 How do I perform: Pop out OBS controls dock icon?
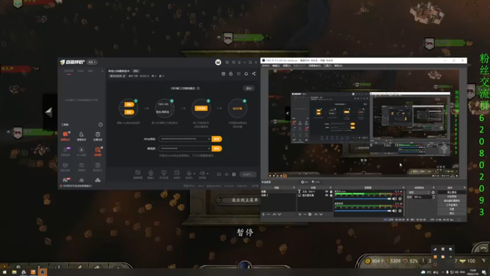(464, 188)
